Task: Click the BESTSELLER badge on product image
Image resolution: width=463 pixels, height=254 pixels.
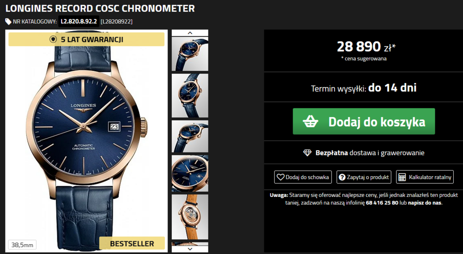Action: coord(132,244)
